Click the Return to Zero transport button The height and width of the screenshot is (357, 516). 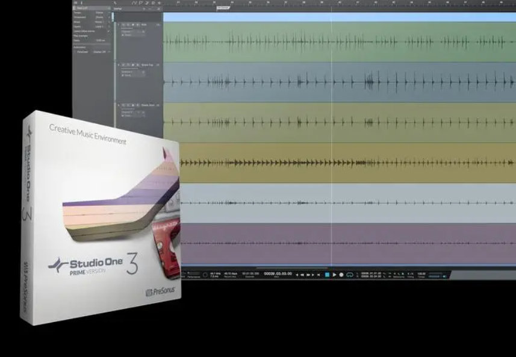[319, 275]
